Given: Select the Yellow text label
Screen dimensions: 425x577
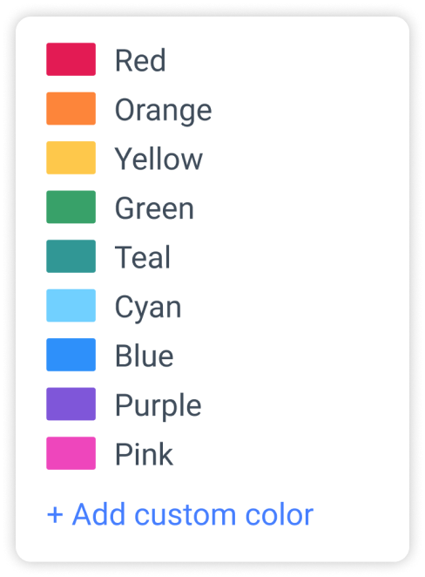Looking at the screenshot, I should (159, 159).
